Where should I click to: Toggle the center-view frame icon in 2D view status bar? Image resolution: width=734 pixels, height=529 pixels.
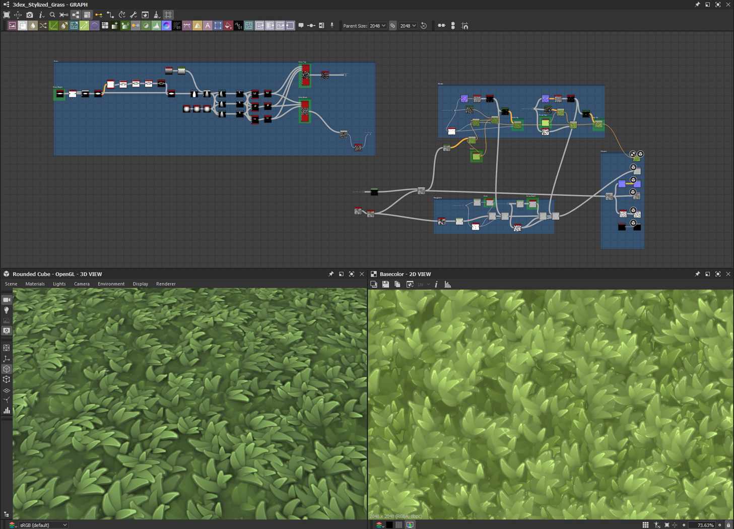click(x=666, y=525)
